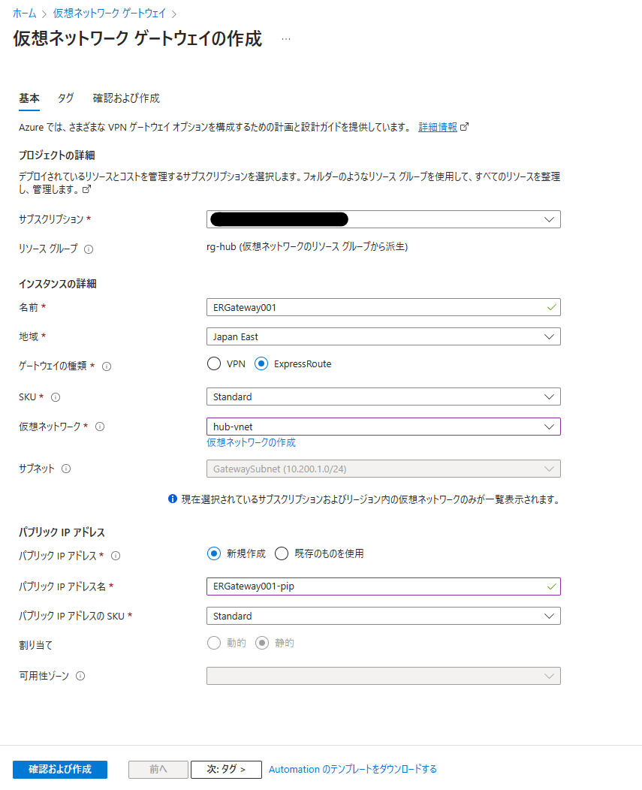Click info icon beside ゲートウェイの種類
Image resolution: width=642 pixels, height=790 pixels.
(x=107, y=366)
